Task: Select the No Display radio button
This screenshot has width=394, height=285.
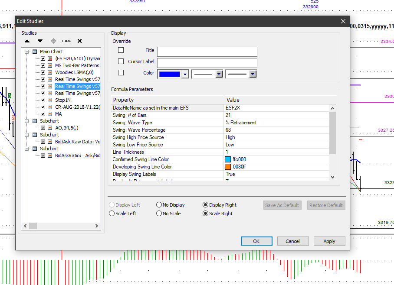Action: (159, 205)
